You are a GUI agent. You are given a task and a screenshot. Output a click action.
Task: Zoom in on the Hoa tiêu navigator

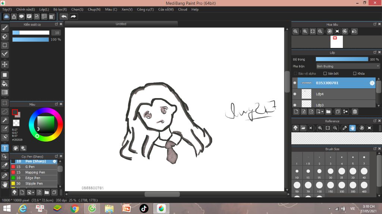click(305, 31)
